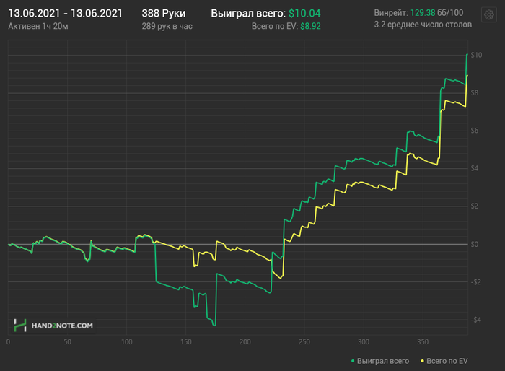Click the 250 x-axis label
Screen dimensions: 505x371
tap(304, 341)
